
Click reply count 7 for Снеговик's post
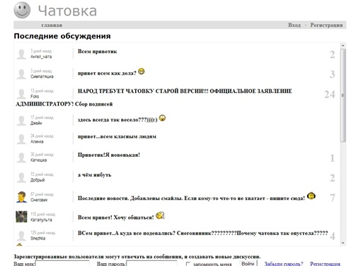point(332,198)
